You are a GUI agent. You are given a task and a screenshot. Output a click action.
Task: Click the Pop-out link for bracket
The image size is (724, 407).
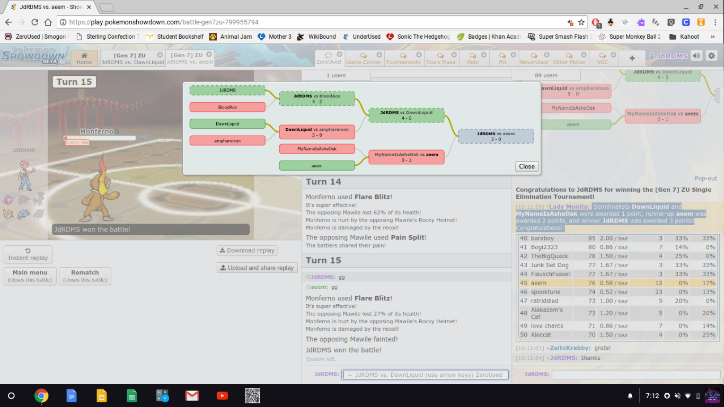[705, 179]
